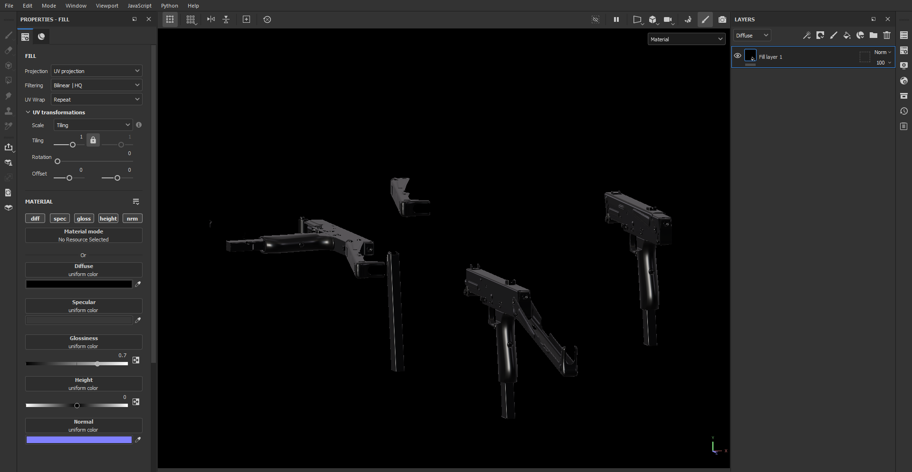Screen dimensions: 912x472
Task: Select the Polygon fill tool
Action: (8, 81)
